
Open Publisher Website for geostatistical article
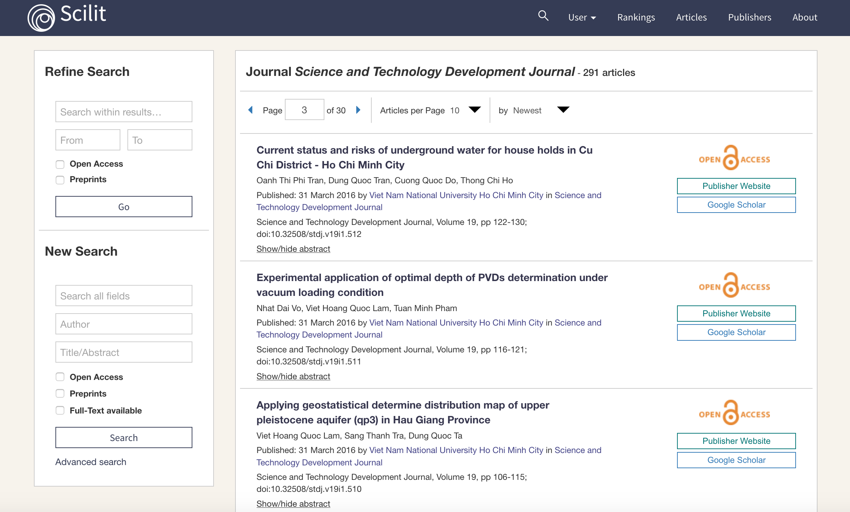736,441
